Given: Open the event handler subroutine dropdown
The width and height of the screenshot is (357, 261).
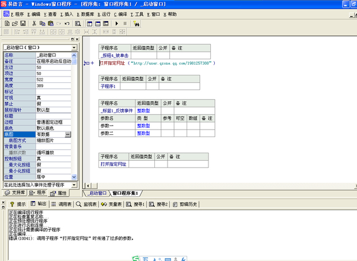Looking at the screenshot, I should pos(73,185).
